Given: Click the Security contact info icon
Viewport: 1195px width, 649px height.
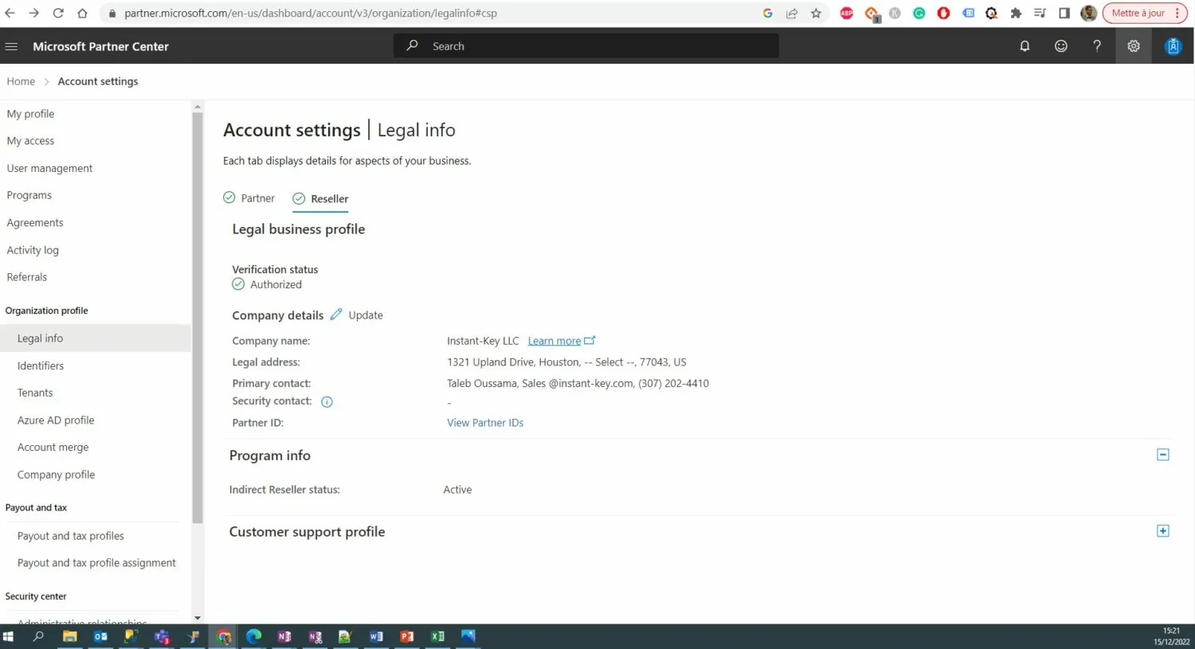Looking at the screenshot, I should pyautogui.click(x=327, y=402).
